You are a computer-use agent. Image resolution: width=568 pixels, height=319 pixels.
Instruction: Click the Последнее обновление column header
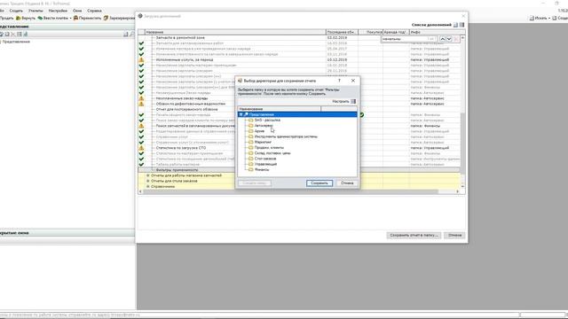pyautogui.click(x=342, y=32)
